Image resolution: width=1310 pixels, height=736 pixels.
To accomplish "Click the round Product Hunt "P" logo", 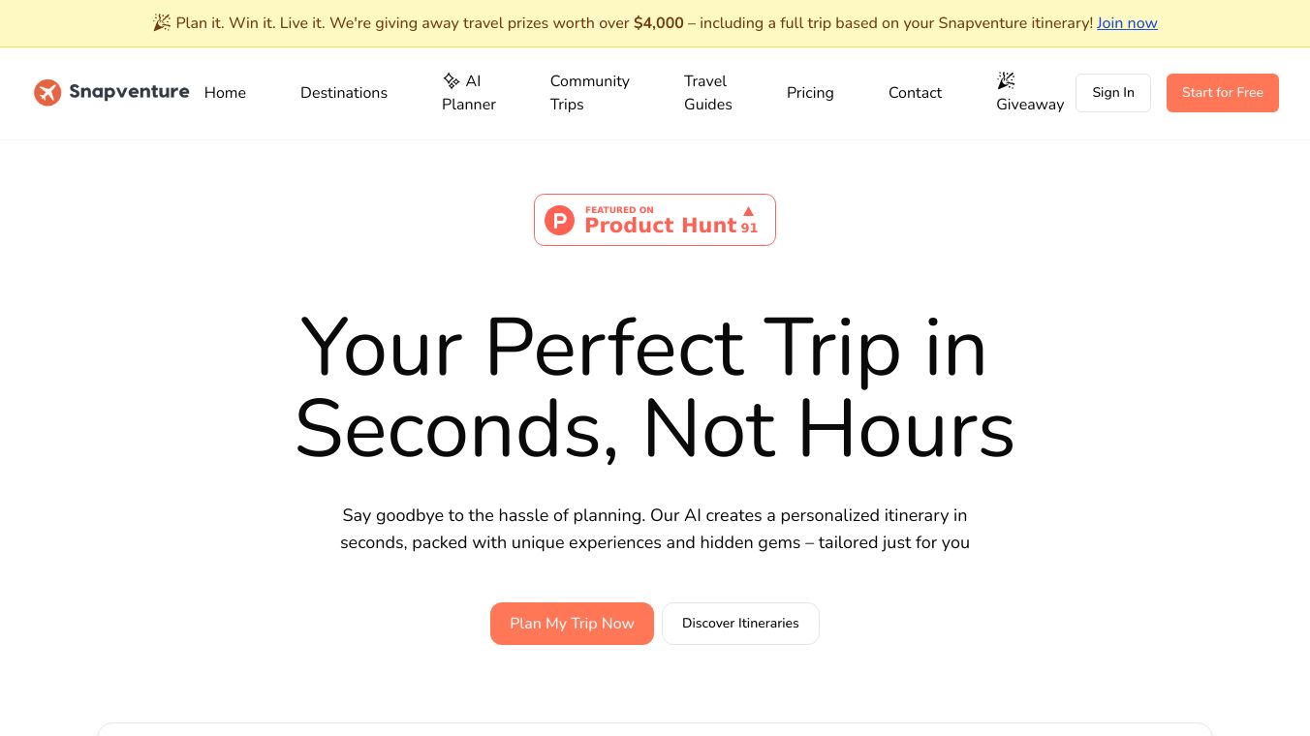I will coord(559,220).
